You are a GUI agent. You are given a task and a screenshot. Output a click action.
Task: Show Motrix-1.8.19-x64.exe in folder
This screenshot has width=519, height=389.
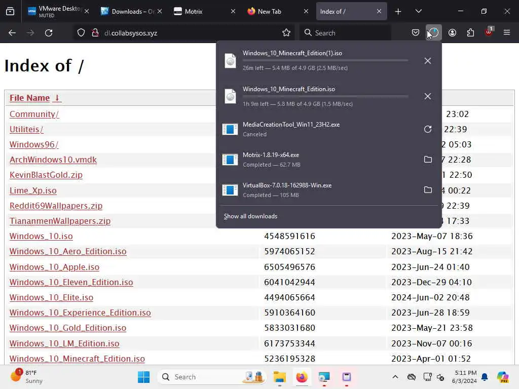click(x=428, y=160)
